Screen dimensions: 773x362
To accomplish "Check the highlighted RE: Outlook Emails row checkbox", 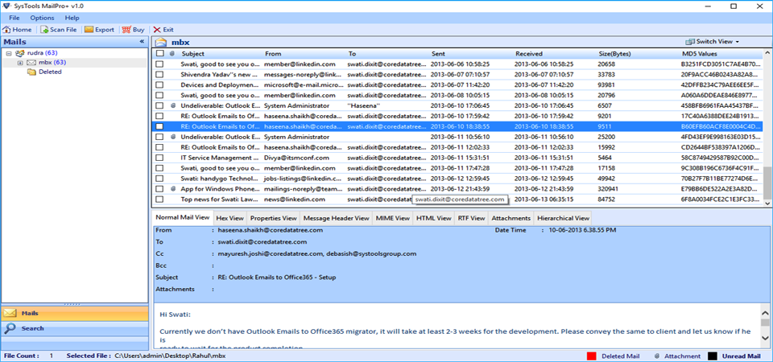I will tap(159, 126).
